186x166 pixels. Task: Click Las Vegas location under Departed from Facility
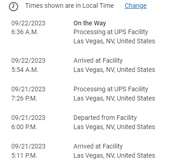pyautogui.click(x=114, y=127)
